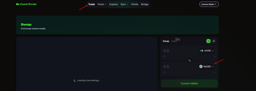Toggle the green chart view icon
The width and height of the screenshot is (256, 91).
click(x=208, y=41)
